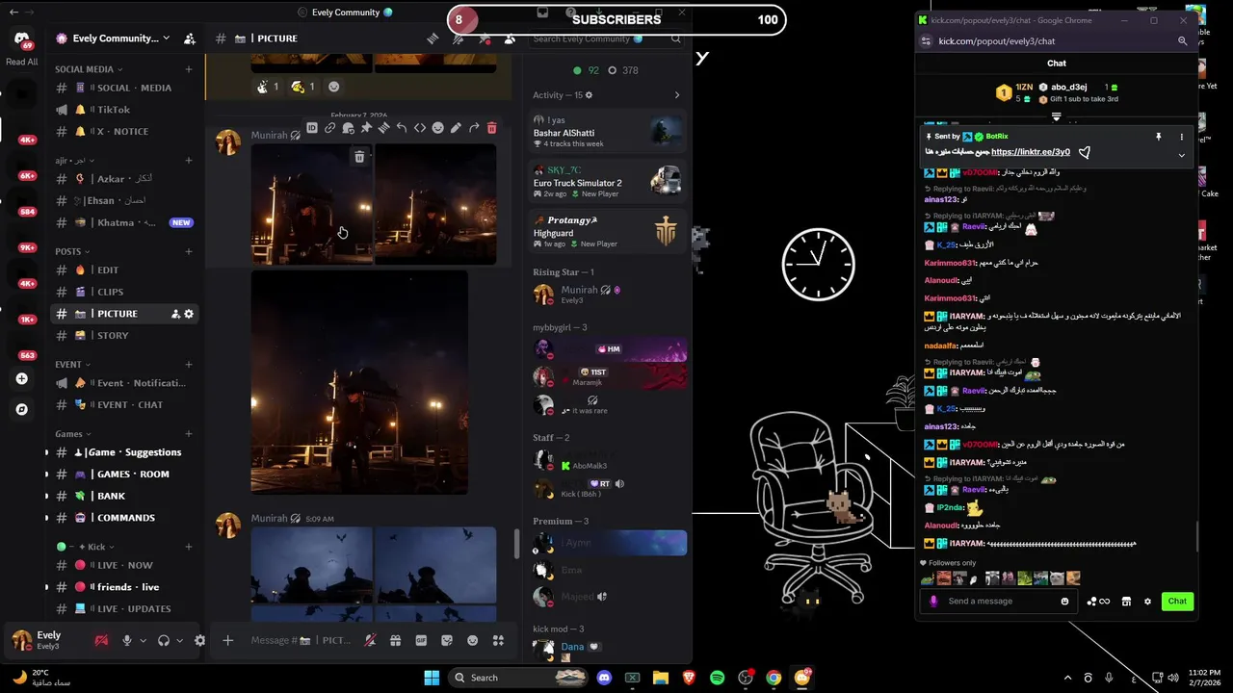Open Kick shop storefront icon
Image resolution: width=1233 pixels, height=693 pixels.
click(1126, 602)
